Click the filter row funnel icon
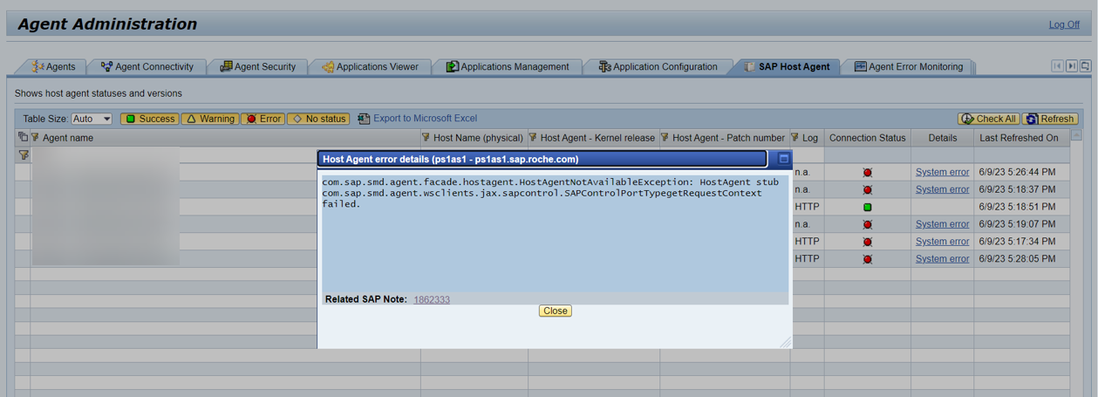Viewport: 1098px width, 397px height. 24,154
